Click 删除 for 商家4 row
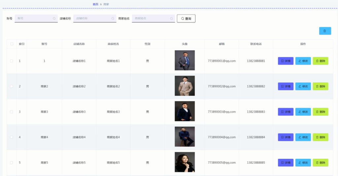Screen dimensions: 338x176 pos(321,137)
